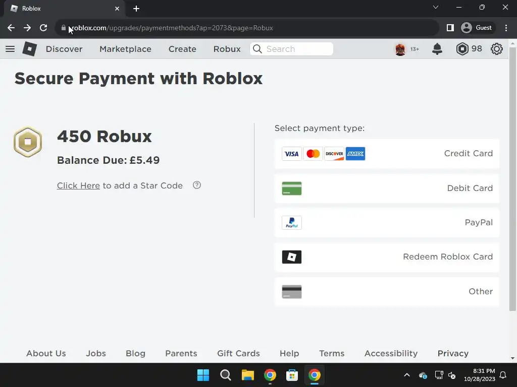Click the search magnifier icon in the Roblox search box
Viewport: 517px width, 387px height.
pyautogui.click(x=257, y=49)
